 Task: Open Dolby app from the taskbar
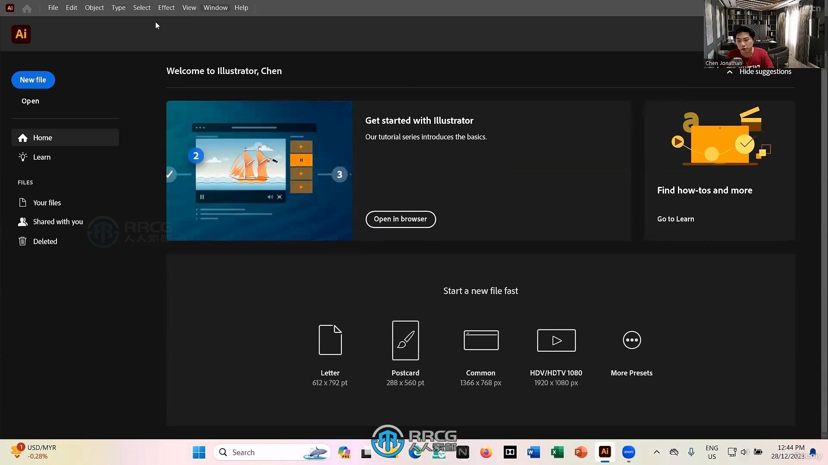coord(510,453)
